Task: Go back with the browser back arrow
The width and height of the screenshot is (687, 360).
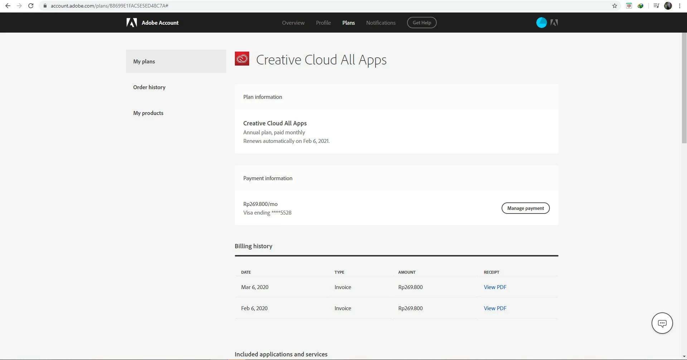Action: tap(8, 6)
